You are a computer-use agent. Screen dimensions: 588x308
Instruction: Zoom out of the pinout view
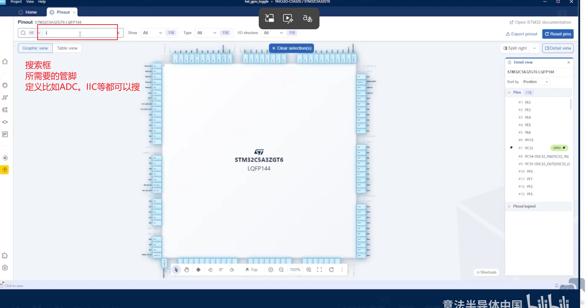[281, 270]
